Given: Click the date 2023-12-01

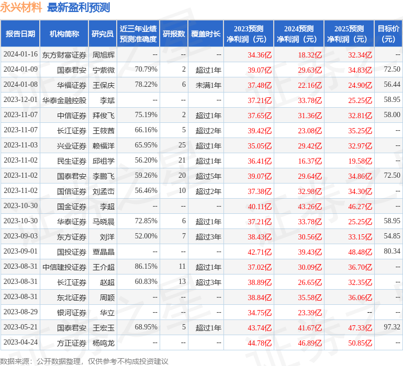Looking at the screenshot, I should (20, 100).
